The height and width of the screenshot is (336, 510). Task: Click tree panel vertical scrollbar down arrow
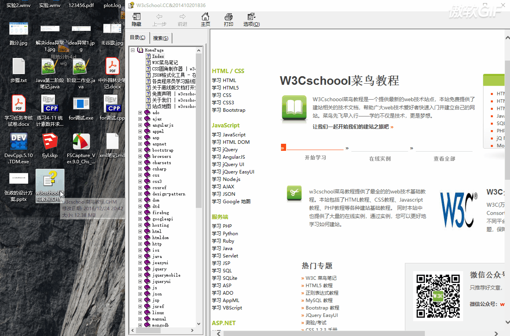coord(199,324)
